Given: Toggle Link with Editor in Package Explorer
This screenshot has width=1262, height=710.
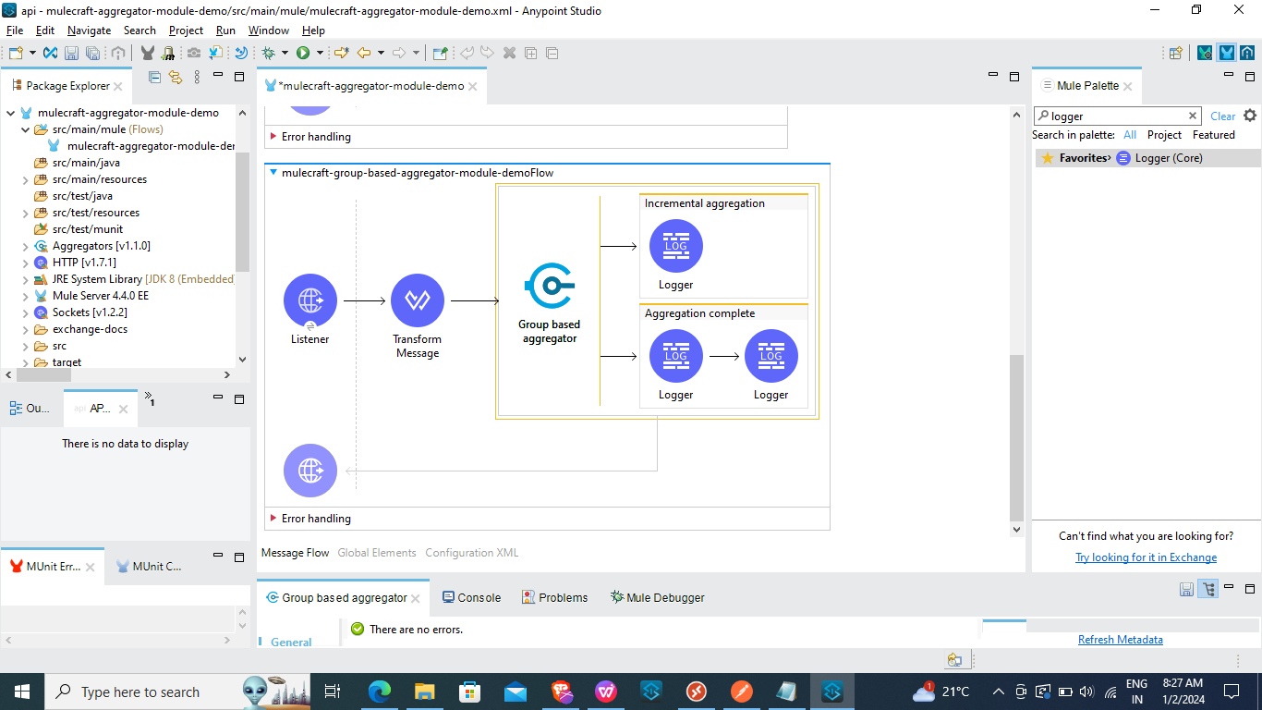Looking at the screenshot, I should coord(175,77).
